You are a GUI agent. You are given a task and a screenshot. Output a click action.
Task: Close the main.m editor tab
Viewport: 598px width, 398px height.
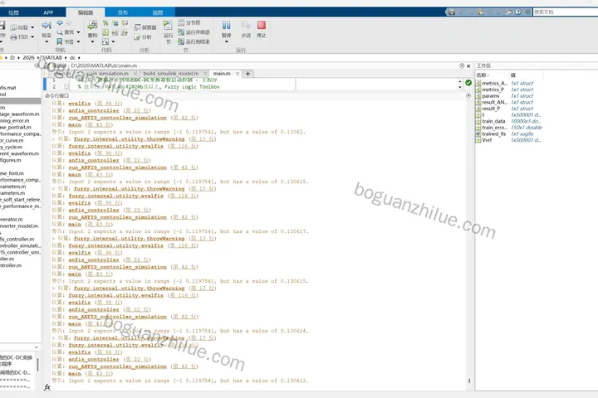[238, 74]
